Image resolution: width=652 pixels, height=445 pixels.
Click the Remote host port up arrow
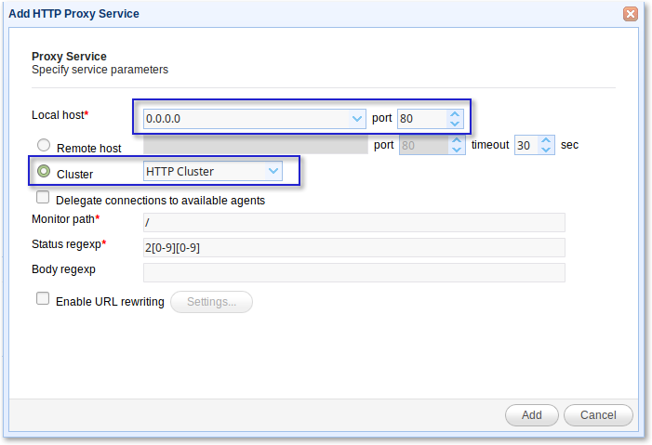(x=457, y=140)
